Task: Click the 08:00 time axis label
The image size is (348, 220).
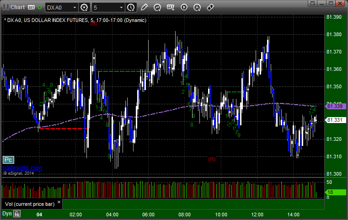Action: [x=184, y=215]
